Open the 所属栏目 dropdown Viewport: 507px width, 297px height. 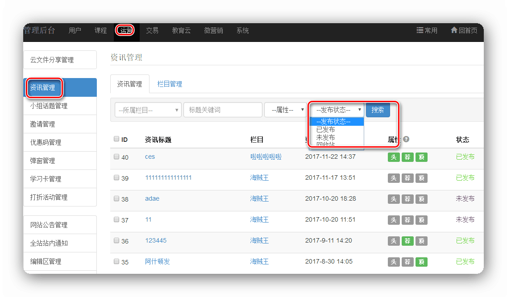click(x=148, y=110)
